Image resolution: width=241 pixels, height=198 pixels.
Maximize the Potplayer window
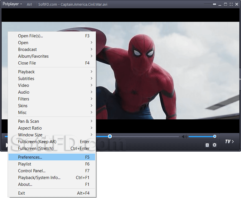(225, 4)
